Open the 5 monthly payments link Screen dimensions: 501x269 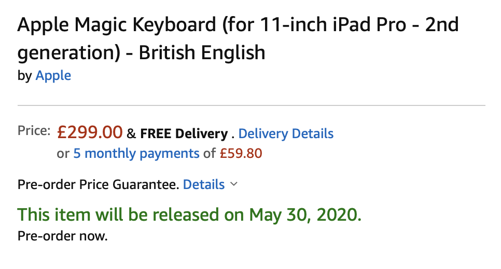(136, 154)
